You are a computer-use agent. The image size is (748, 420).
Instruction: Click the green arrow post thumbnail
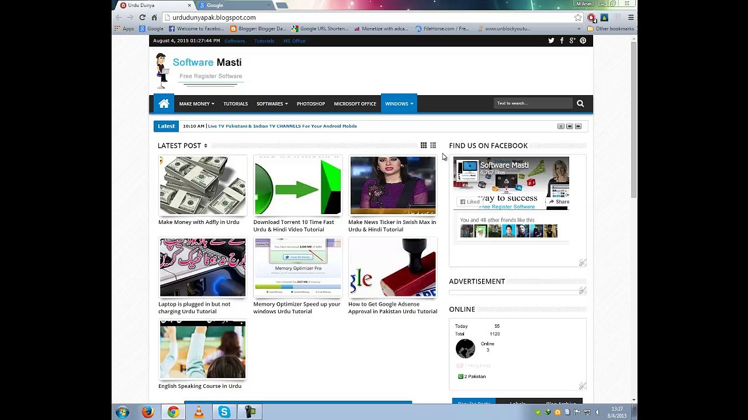tap(297, 185)
